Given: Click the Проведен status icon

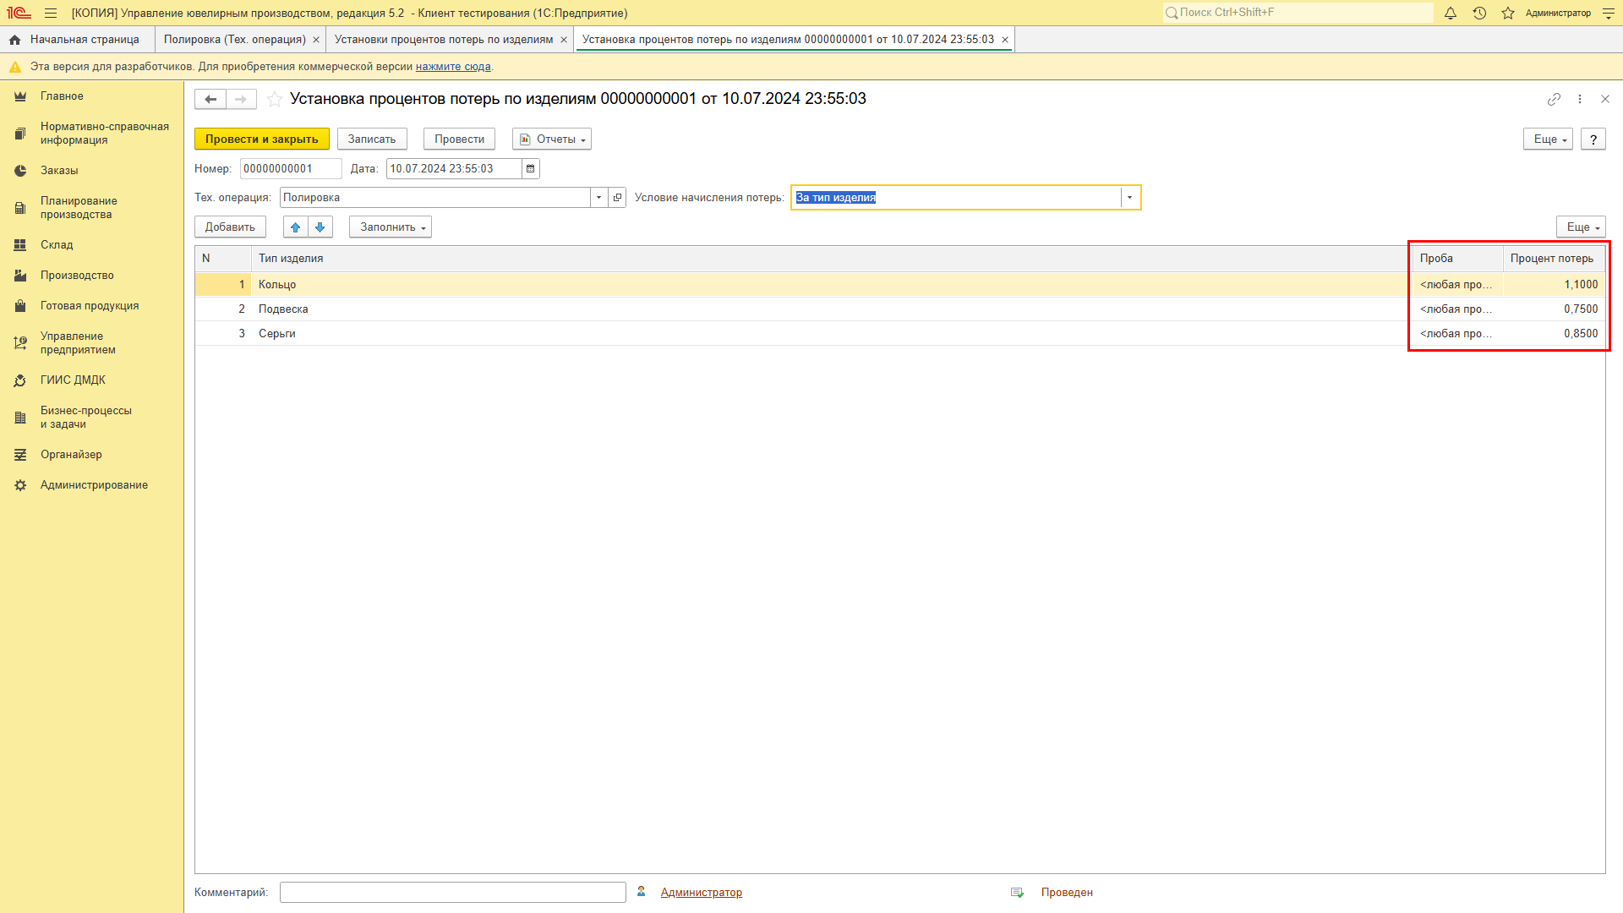Looking at the screenshot, I should click(1018, 893).
